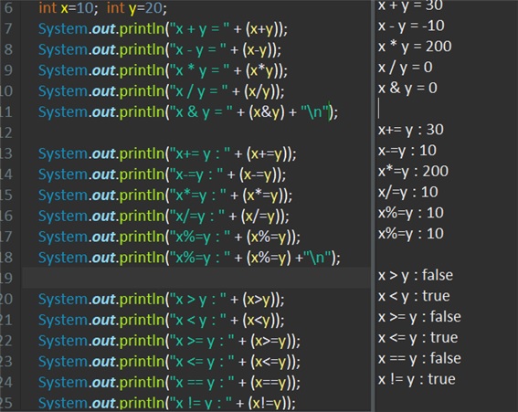Place cursor in the println "x & y = " line
This screenshot has height=412, width=518.
click(x=188, y=112)
